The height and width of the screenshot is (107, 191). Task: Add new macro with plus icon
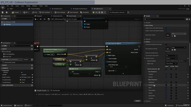pos(32,65)
